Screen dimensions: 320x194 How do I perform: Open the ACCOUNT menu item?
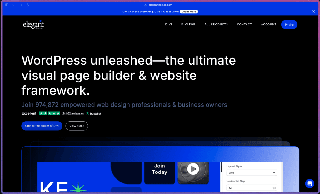268,24
